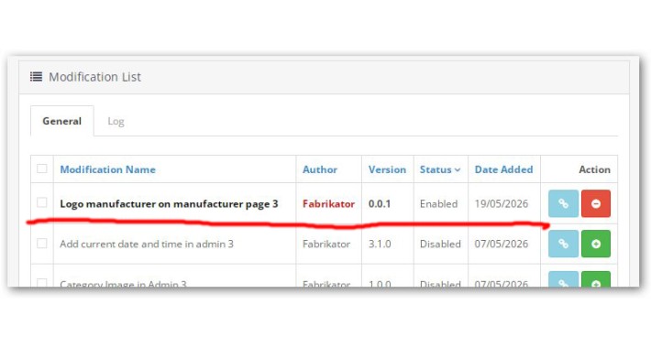Check the Logo manufacturer on manufacturer page 3 row

(42, 202)
